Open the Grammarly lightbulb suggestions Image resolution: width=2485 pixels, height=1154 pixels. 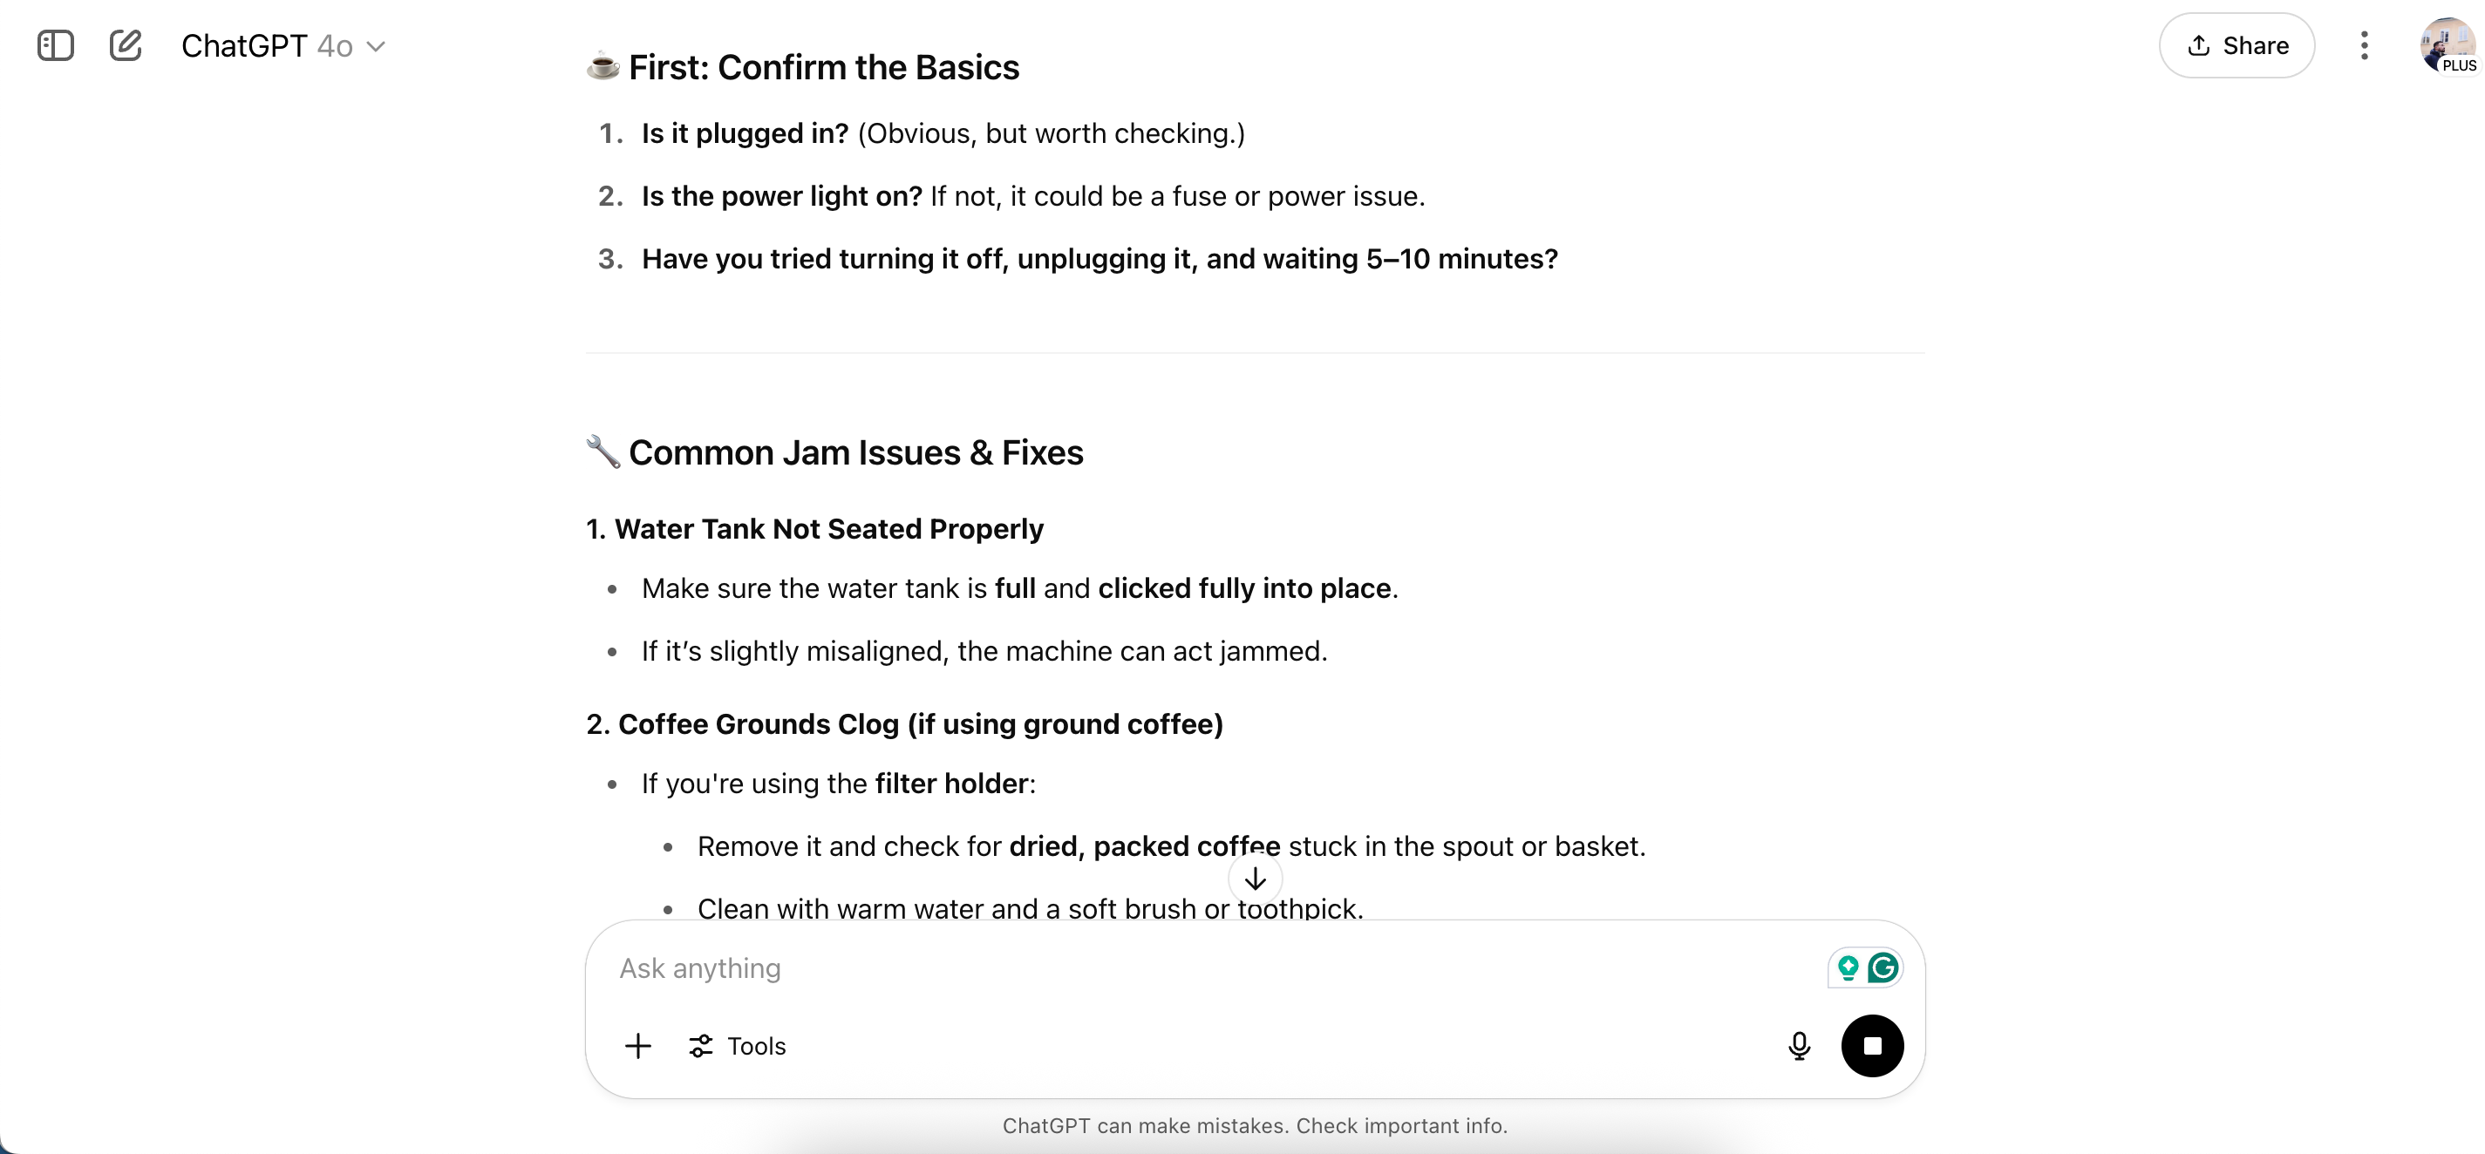(1848, 968)
